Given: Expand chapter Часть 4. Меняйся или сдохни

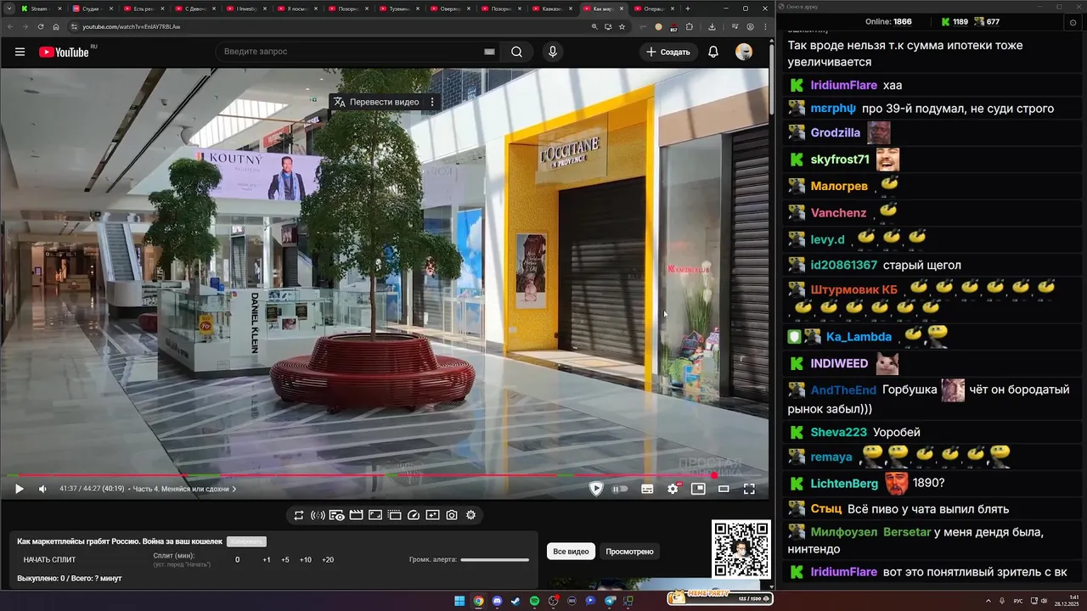Looking at the screenshot, I should point(184,489).
